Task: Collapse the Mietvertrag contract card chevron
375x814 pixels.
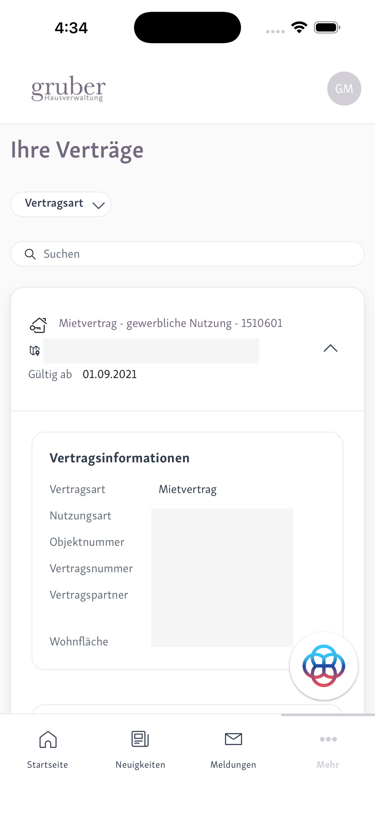Action: pyautogui.click(x=330, y=348)
